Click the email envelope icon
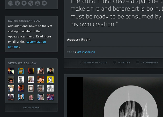 (45, 3)
